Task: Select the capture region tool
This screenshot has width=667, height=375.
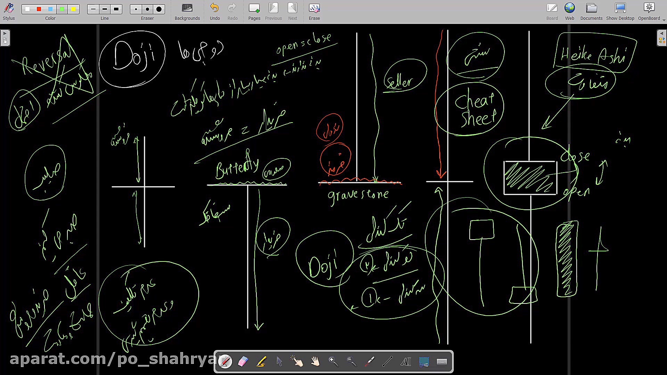Action: tap(424, 362)
